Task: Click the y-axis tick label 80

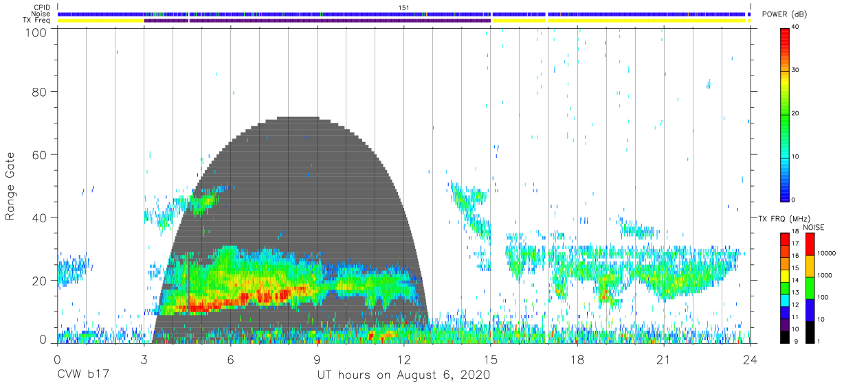Action: point(40,92)
